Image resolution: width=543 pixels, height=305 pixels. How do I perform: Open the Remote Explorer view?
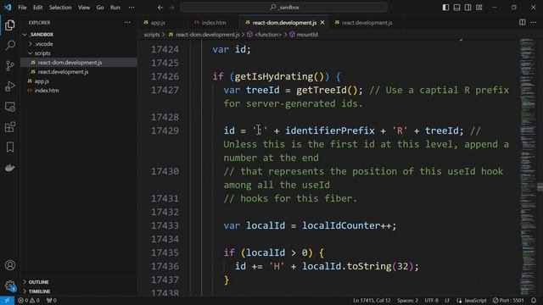[10, 107]
